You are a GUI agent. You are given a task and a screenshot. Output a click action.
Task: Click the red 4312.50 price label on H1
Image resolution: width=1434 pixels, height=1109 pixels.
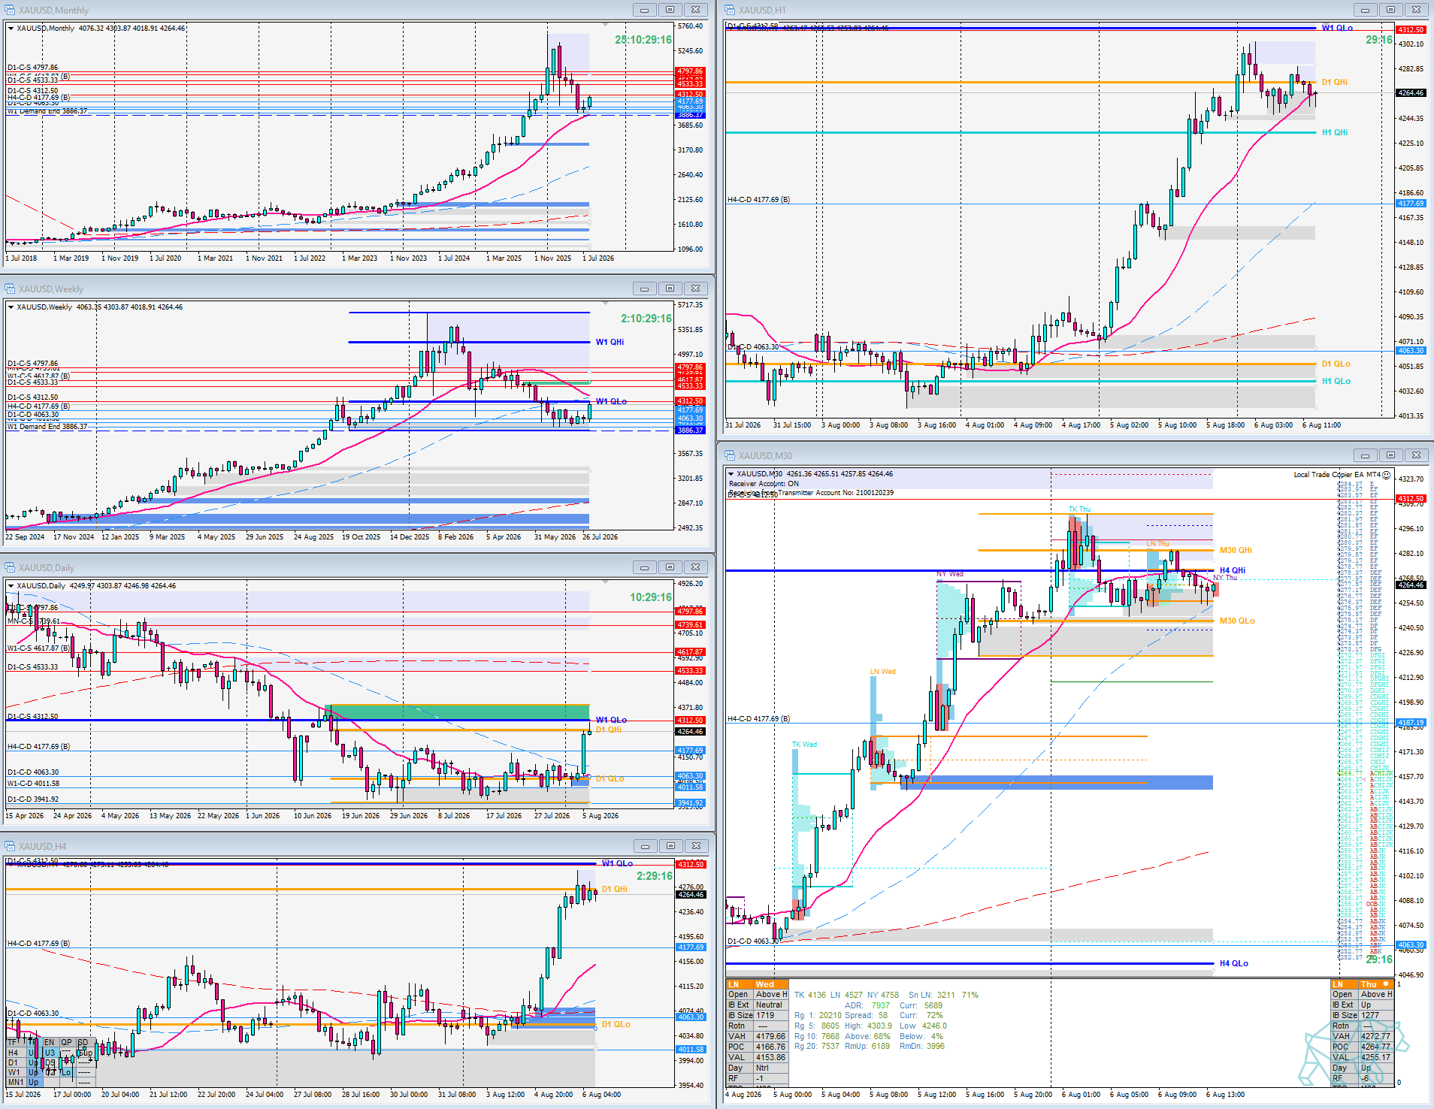point(1411,30)
